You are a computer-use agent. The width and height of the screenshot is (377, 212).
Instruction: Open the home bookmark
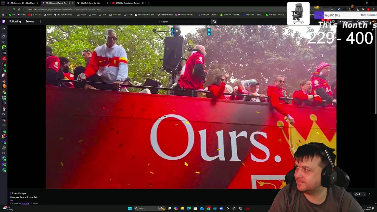(x=48, y=15)
